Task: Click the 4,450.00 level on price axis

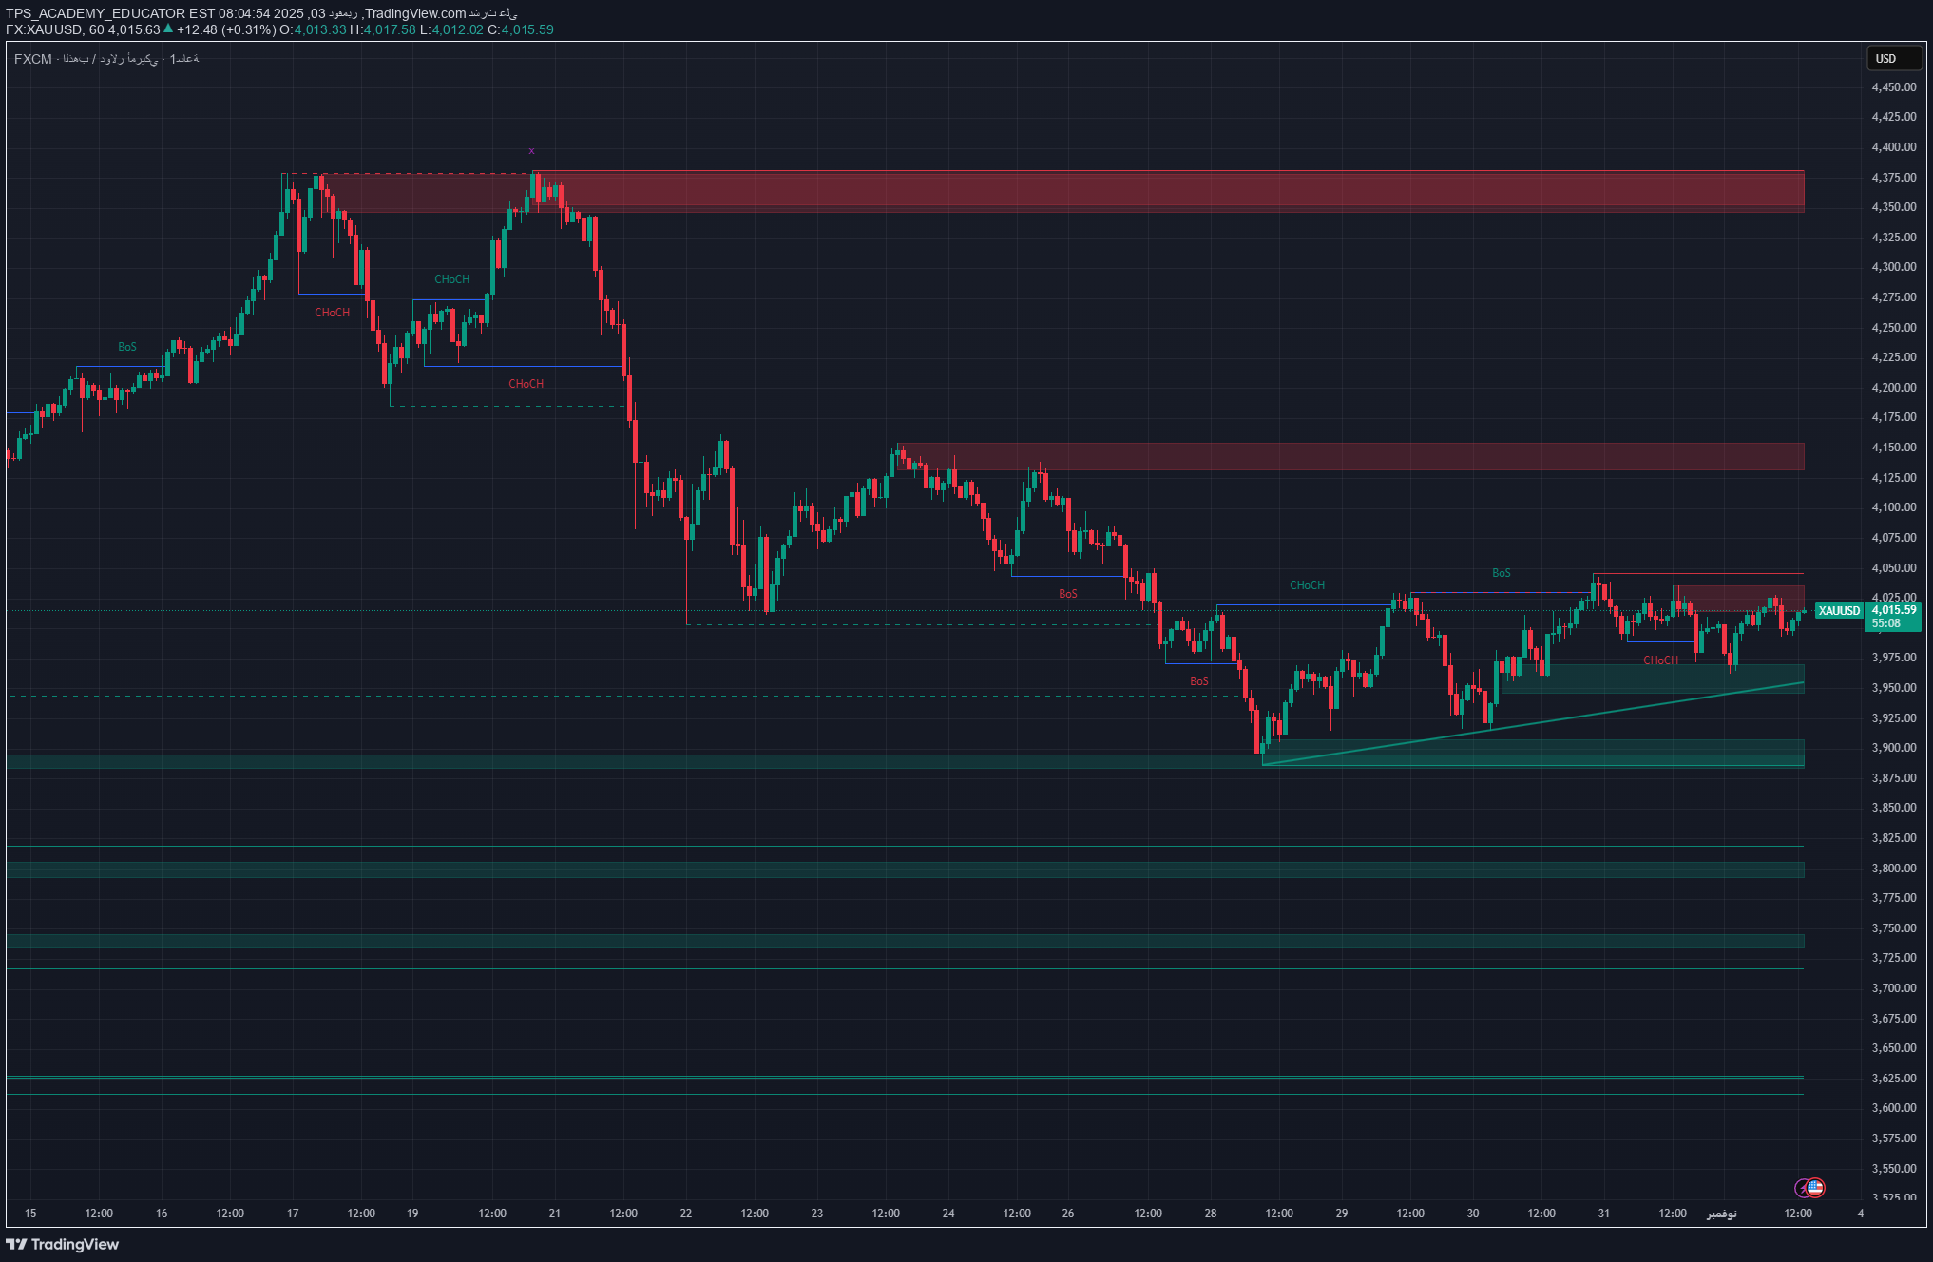Action: (x=1893, y=87)
